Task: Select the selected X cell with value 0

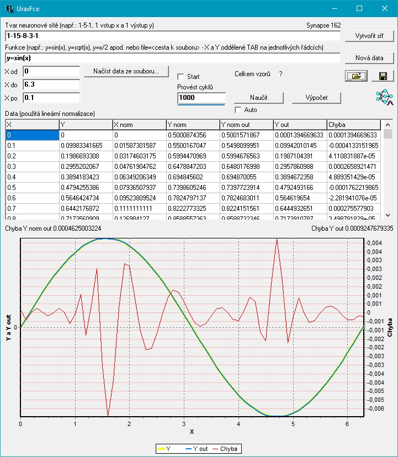Action: tap(33, 135)
